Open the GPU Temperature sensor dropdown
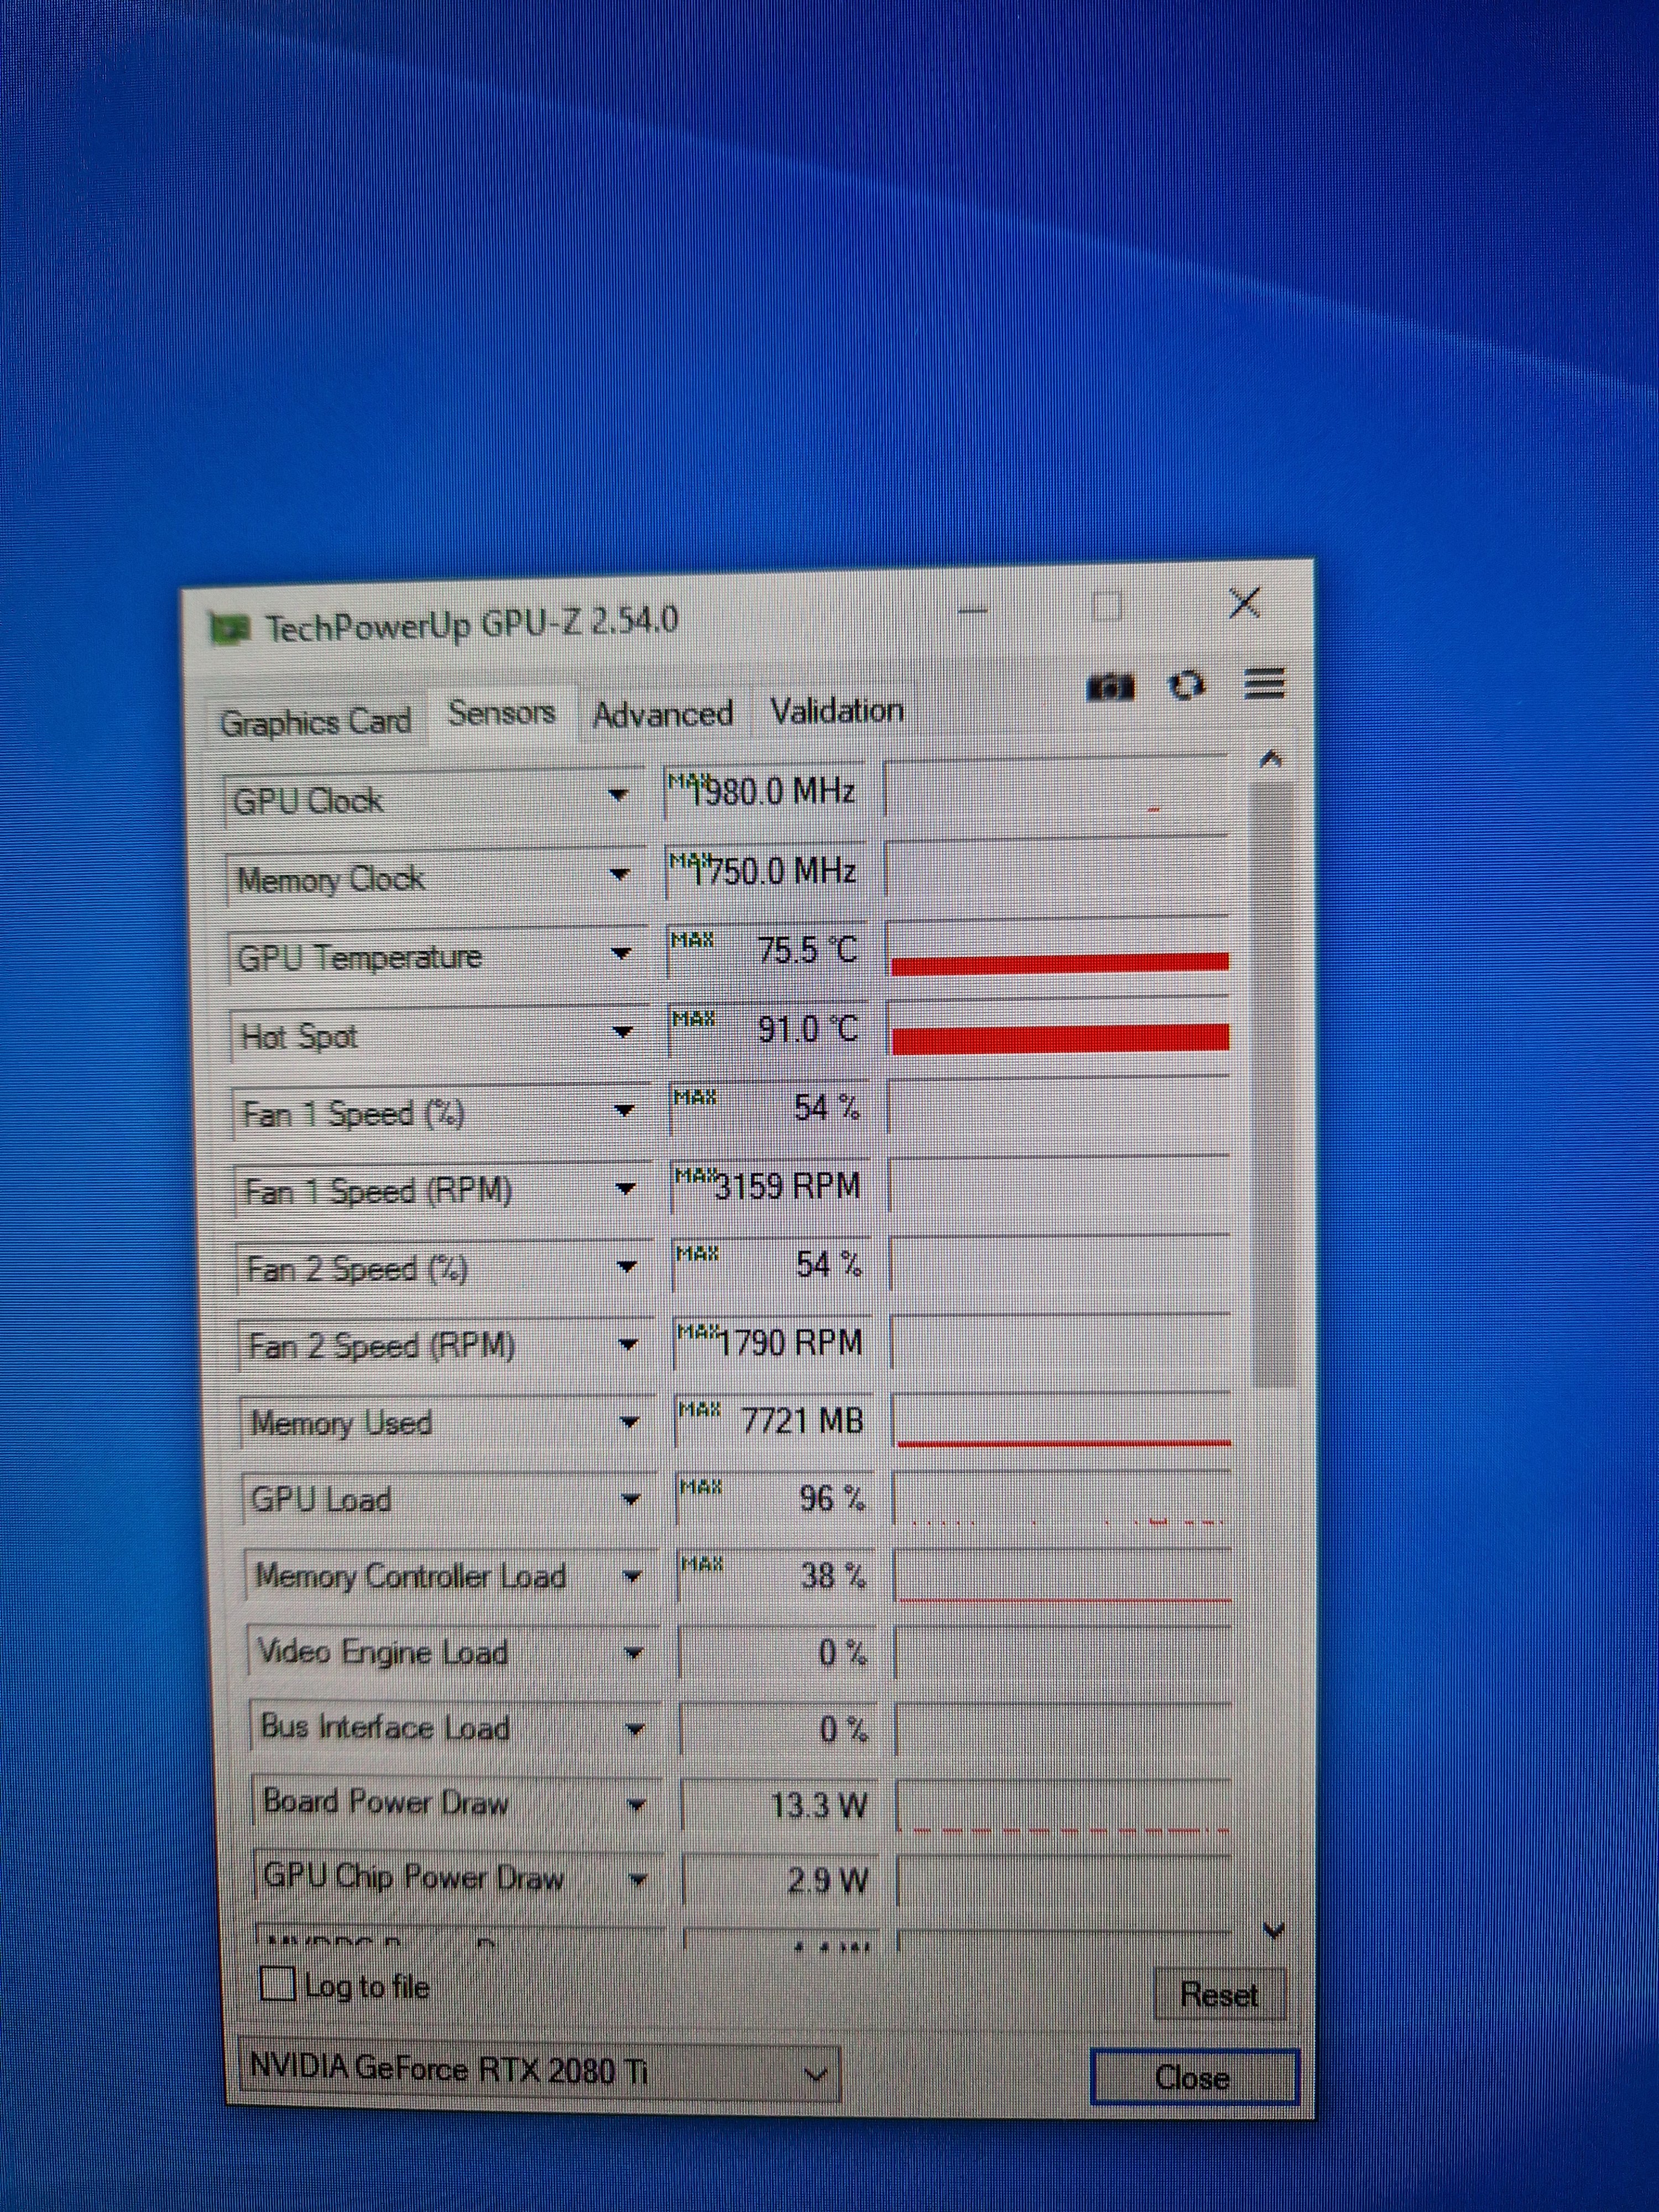The image size is (1659, 2212). point(621,954)
